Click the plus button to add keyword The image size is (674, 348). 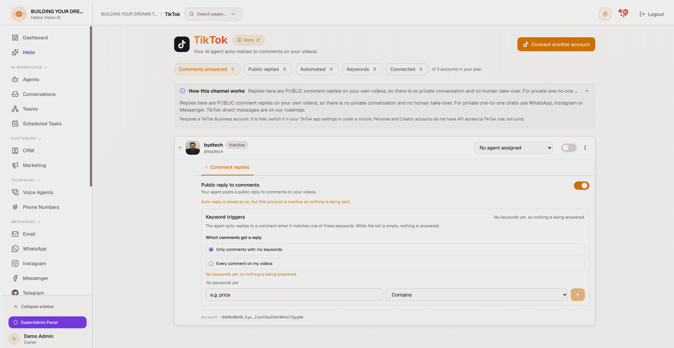pos(578,295)
